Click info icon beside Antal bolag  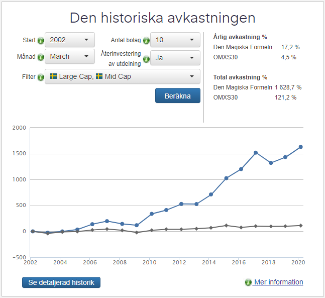tap(146, 40)
